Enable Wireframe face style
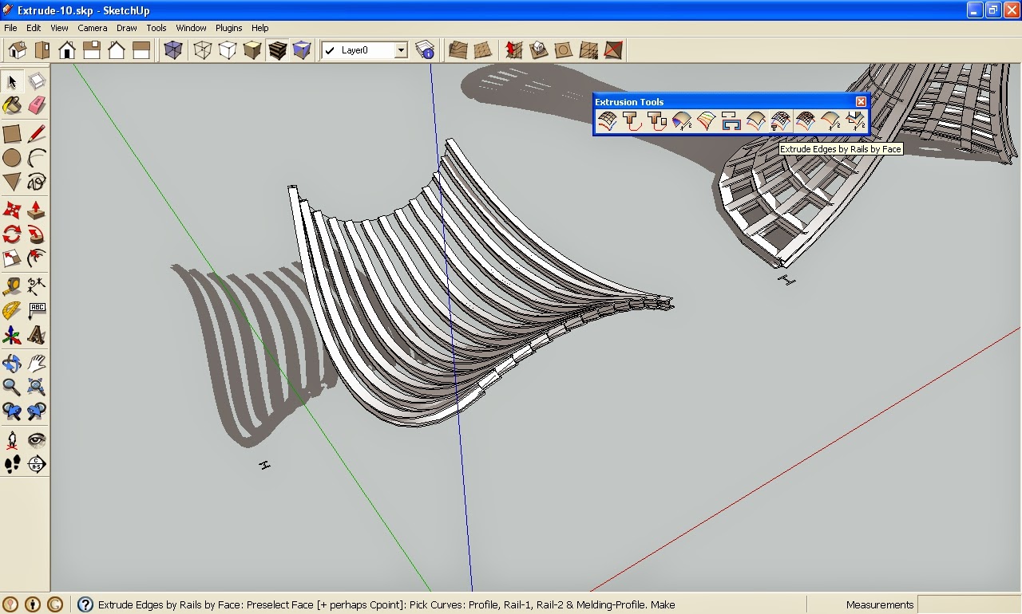 point(203,51)
